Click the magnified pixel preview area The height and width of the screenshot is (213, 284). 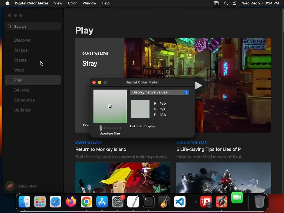pyautogui.click(x=110, y=106)
